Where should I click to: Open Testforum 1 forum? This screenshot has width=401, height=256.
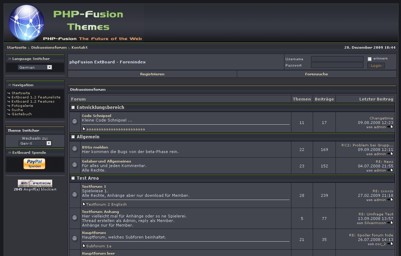tap(94, 186)
